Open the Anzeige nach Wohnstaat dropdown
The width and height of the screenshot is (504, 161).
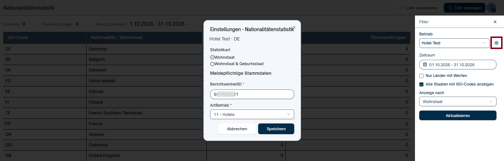[x=458, y=102]
